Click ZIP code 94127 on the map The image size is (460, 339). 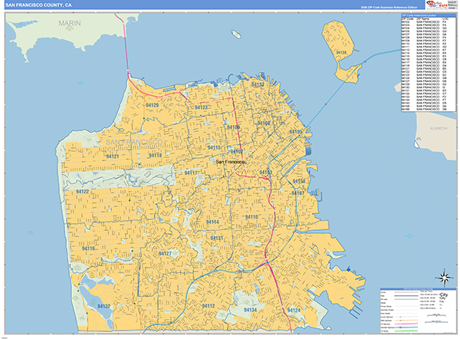pos(165,254)
